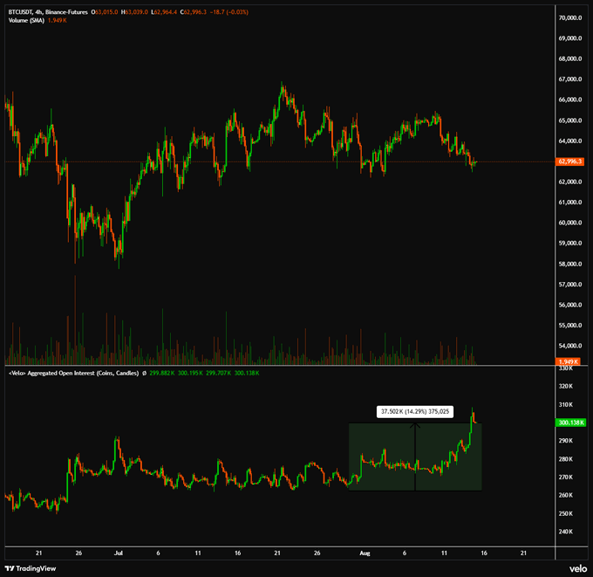The width and height of the screenshot is (593, 577).
Task: Click the 59,000.0 price axis label
Action: (570, 243)
